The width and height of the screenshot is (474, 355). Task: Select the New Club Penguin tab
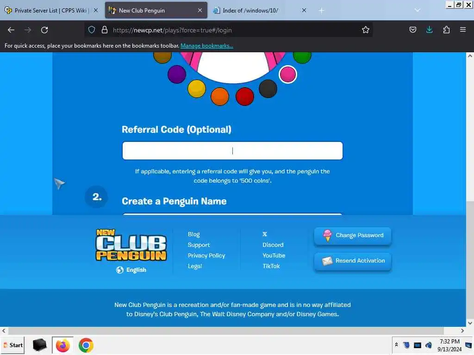pos(156,10)
